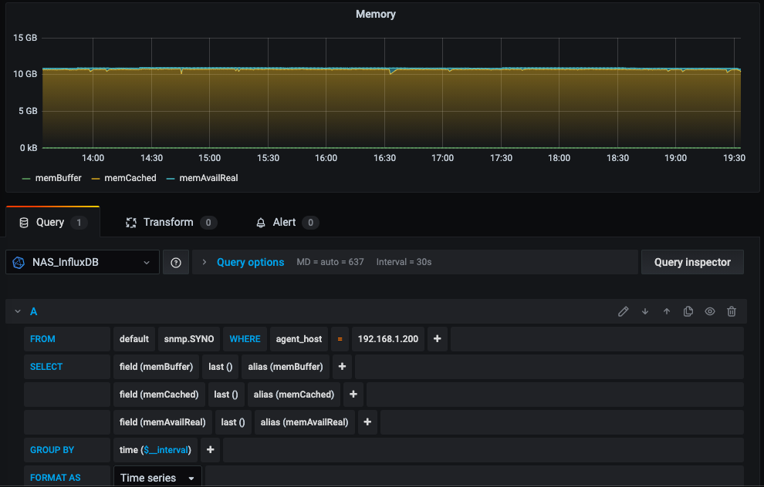764x487 pixels.
Task: Change tag value 192.168.1.200
Action: point(388,339)
